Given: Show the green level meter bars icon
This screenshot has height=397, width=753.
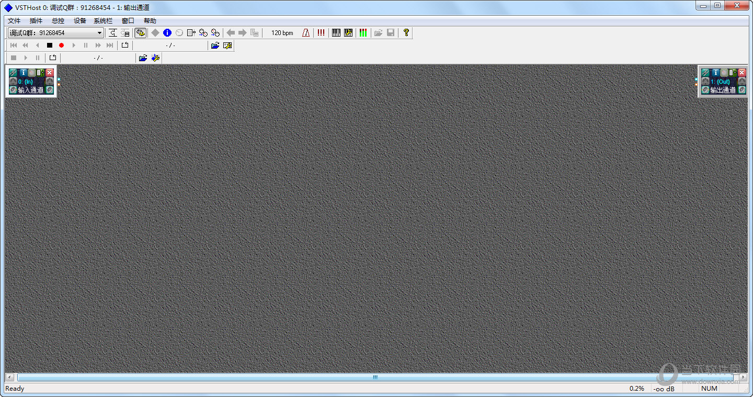Looking at the screenshot, I should pyautogui.click(x=363, y=32).
